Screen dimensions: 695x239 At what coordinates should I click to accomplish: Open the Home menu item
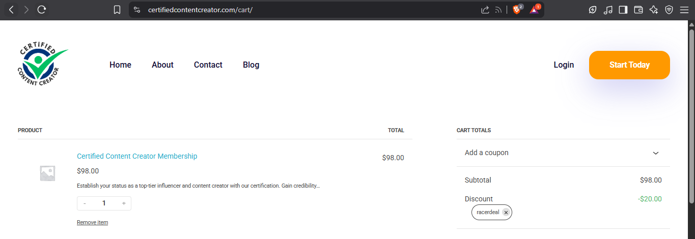[120, 65]
